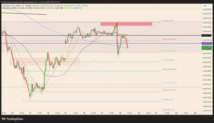Click the purple 4,286 price label
Screen dimensions: 214x123
[x=207, y=44]
